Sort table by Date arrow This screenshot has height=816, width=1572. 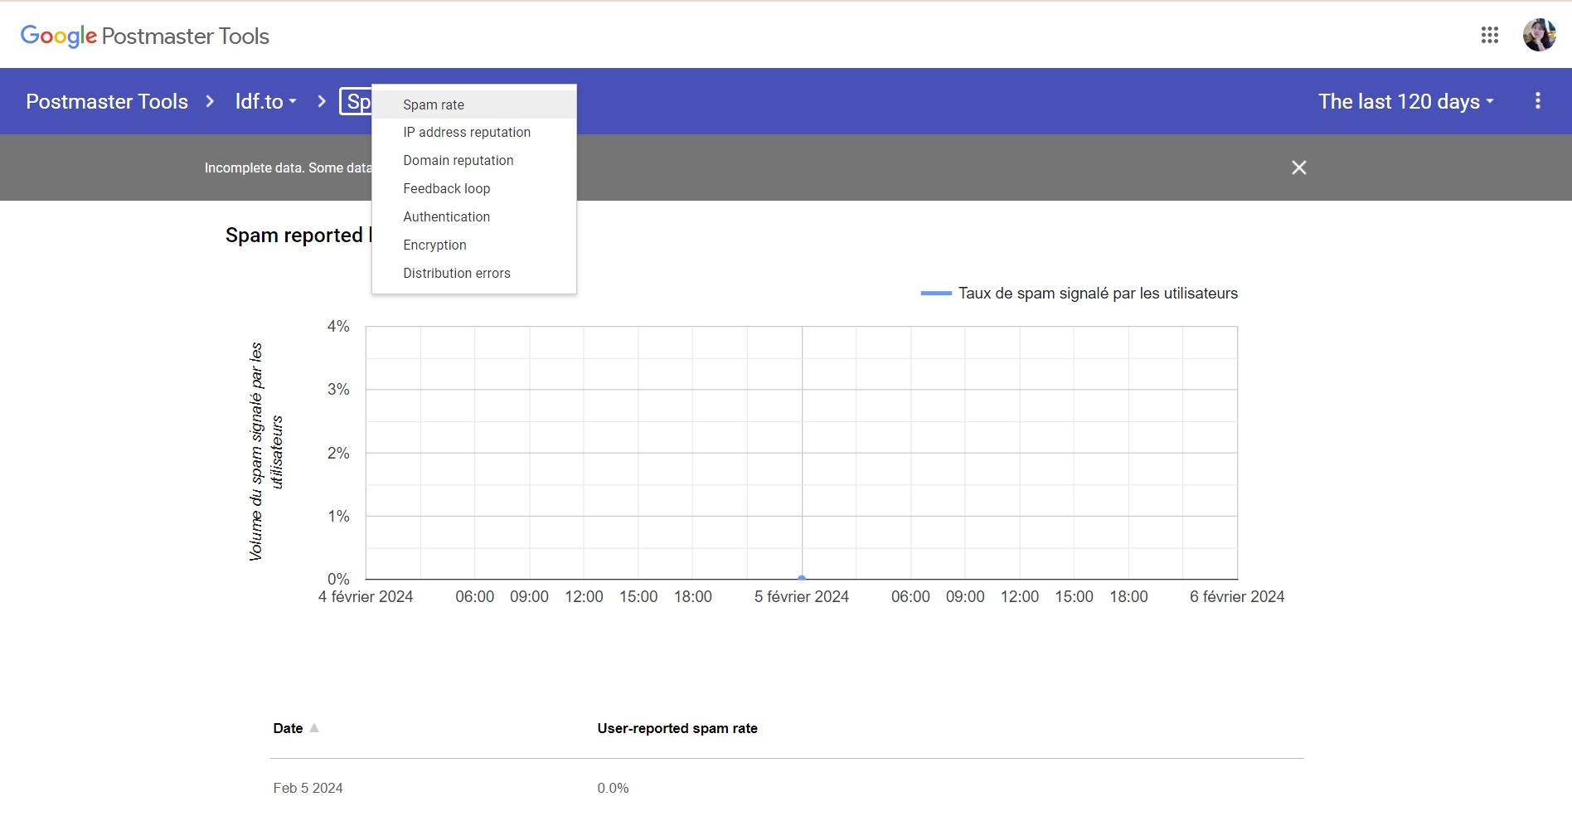click(x=314, y=728)
